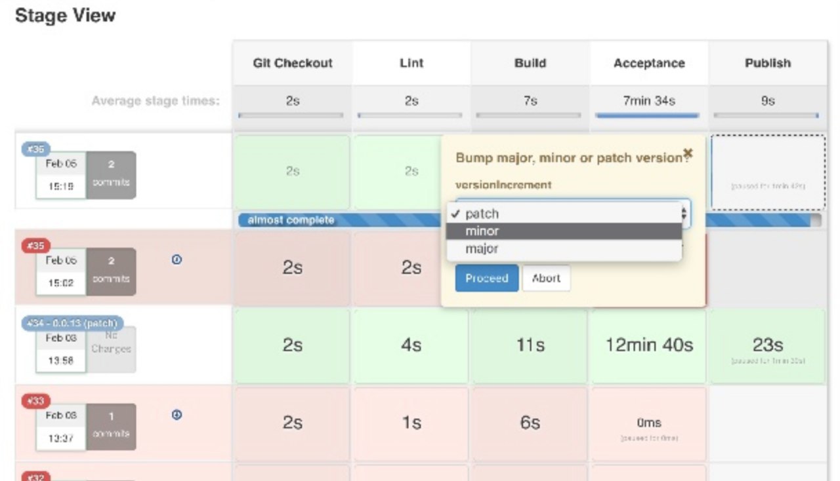Open the red #32 build badge
Viewport: 840px width, 481px height.
click(x=37, y=476)
